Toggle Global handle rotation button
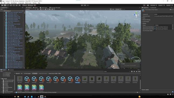 coord(30,5)
